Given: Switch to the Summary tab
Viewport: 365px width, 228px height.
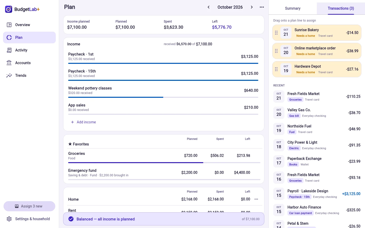Looking at the screenshot, I should coord(293,8).
